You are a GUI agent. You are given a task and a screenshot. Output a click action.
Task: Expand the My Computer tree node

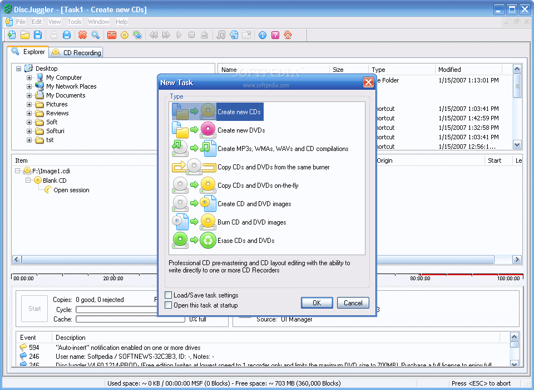pyautogui.click(x=29, y=77)
